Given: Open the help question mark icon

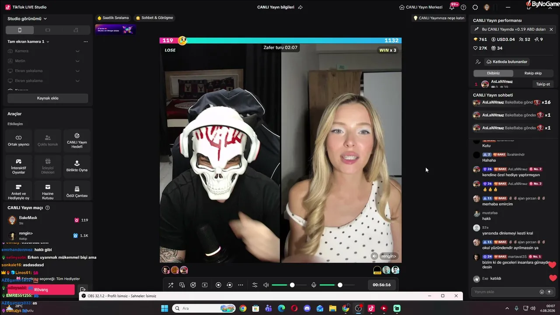Looking at the screenshot, I should [463, 7].
